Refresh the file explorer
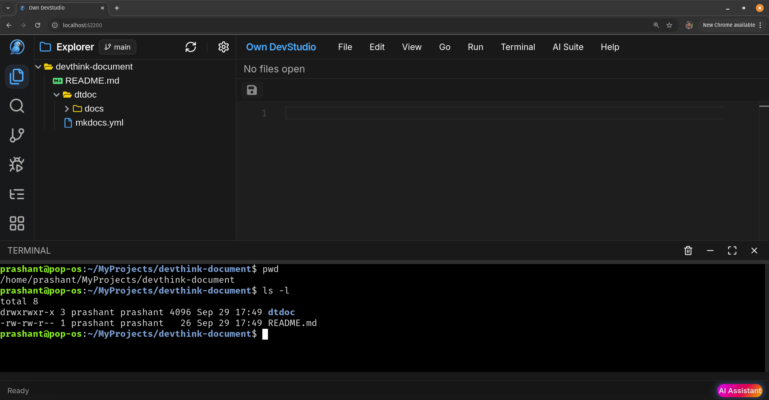The height and width of the screenshot is (400, 769). click(x=191, y=47)
